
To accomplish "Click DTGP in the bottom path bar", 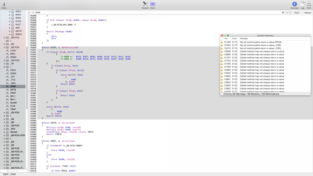I will pos(13,174).
